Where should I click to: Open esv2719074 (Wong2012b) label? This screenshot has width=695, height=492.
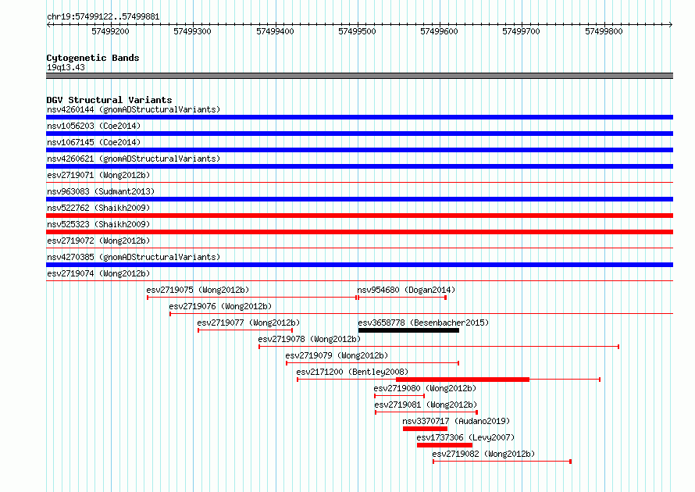click(x=98, y=273)
